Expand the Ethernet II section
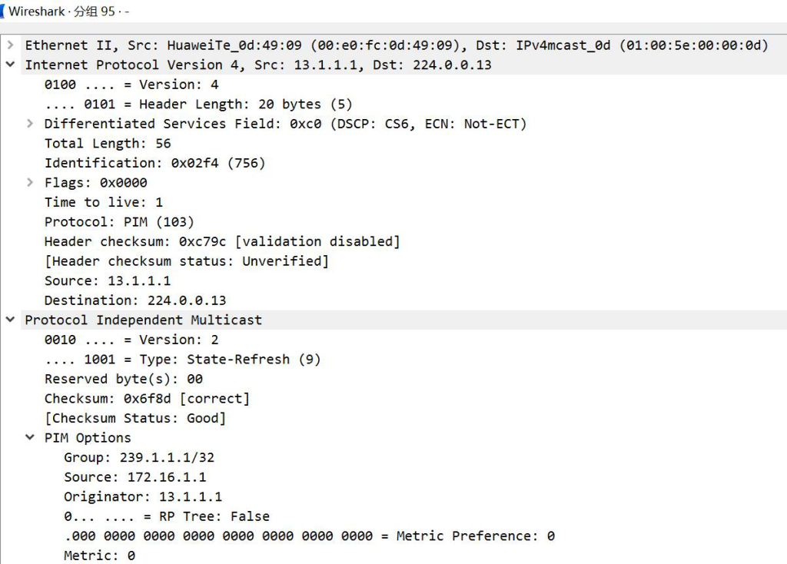This screenshot has height=564, width=787. point(11,45)
